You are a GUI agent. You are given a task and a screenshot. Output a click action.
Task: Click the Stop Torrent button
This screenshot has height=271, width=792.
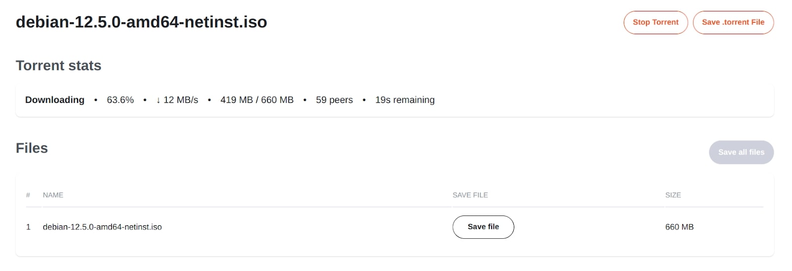(655, 22)
